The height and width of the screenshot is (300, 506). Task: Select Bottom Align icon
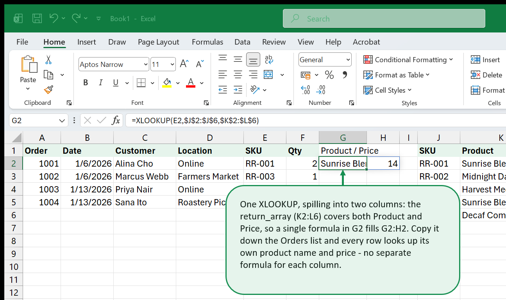point(253,59)
